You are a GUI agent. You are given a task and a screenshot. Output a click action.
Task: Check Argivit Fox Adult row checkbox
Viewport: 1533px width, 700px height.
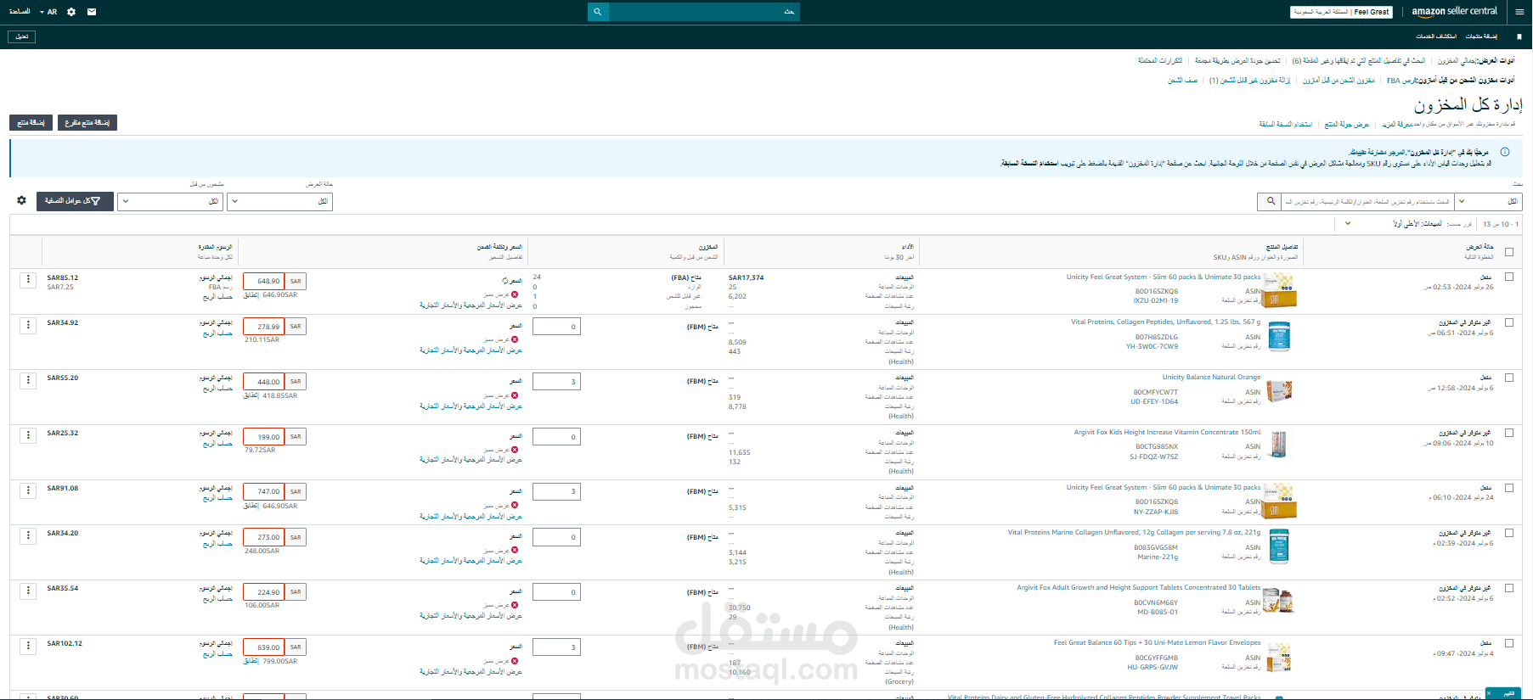1509,588
